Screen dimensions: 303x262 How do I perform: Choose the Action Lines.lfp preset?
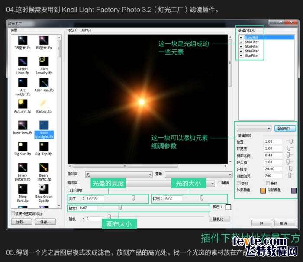[23, 61]
